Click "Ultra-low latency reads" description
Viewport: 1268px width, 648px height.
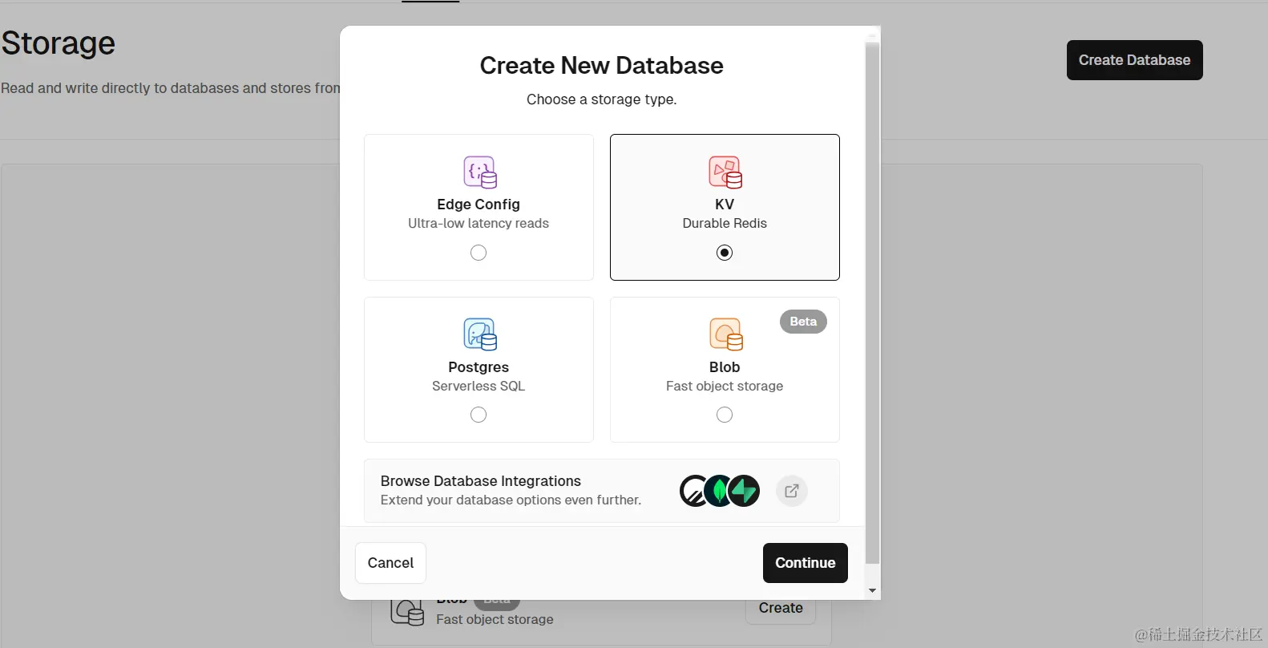pyautogui.click(x=479, y=224)
